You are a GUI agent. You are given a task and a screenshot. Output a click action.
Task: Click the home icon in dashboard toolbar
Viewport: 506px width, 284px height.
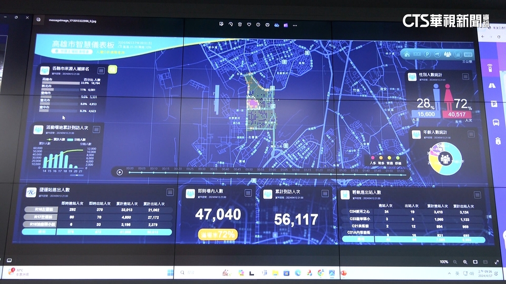pos(406,54)
